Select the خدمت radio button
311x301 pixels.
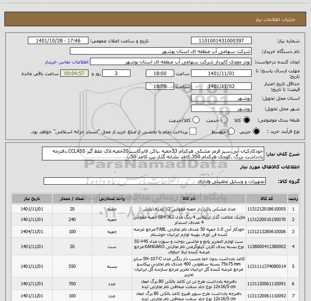(x=224, y=120)
